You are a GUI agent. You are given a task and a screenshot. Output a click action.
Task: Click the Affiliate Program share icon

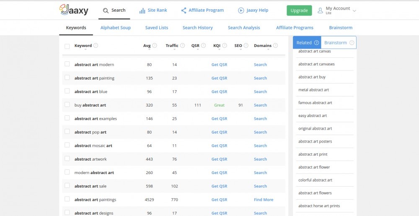pos(184,10)
